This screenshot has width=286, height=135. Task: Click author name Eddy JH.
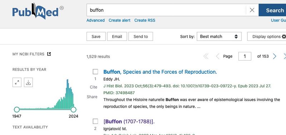point(112,79)
